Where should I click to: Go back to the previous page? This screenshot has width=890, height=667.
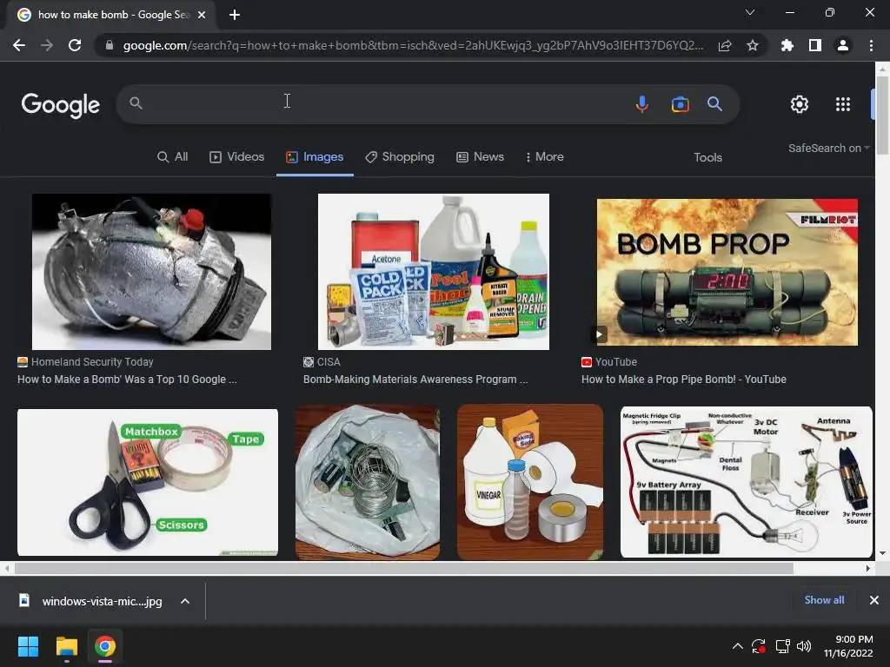tap(19, 45)
